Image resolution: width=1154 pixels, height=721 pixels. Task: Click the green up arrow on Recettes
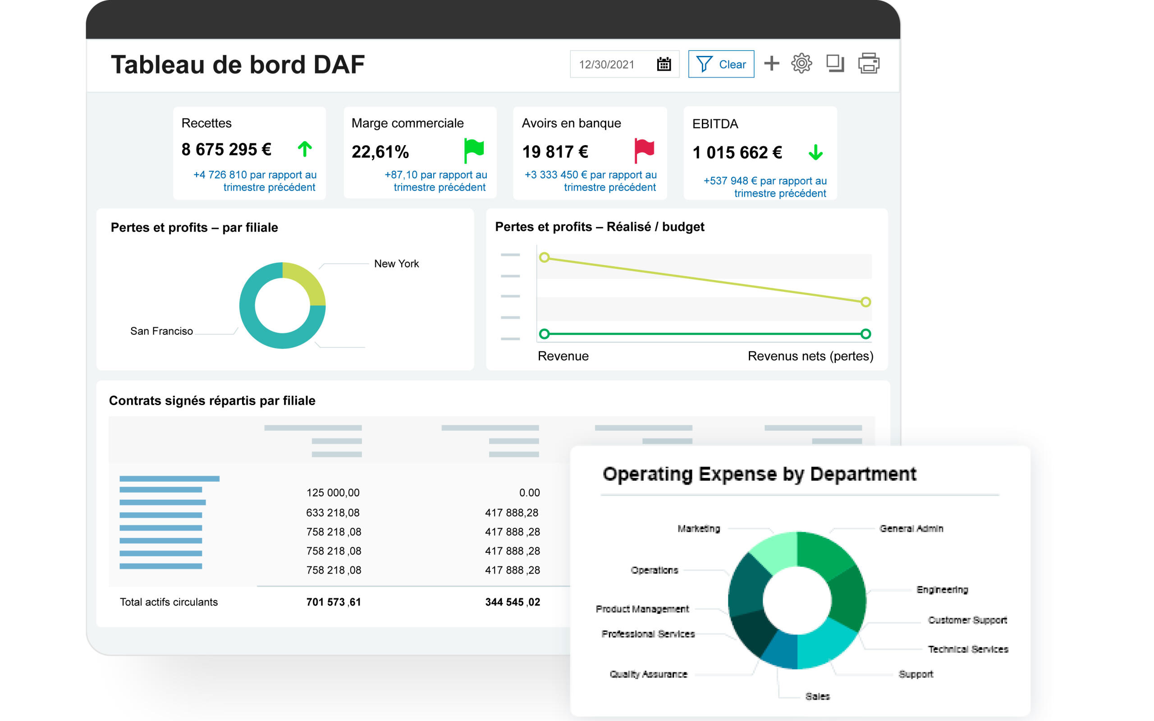305,149
